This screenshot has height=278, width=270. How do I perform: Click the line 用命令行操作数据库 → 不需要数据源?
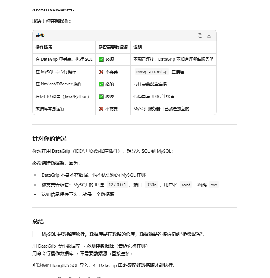tap(82, 254)
